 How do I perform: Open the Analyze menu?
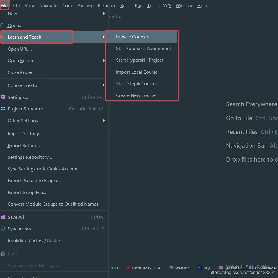[86, 5]
